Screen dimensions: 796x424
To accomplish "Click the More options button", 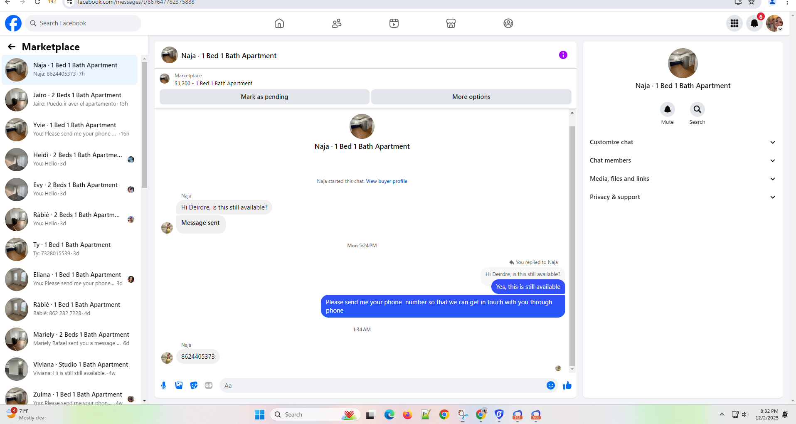I will (x=471, y=97).
